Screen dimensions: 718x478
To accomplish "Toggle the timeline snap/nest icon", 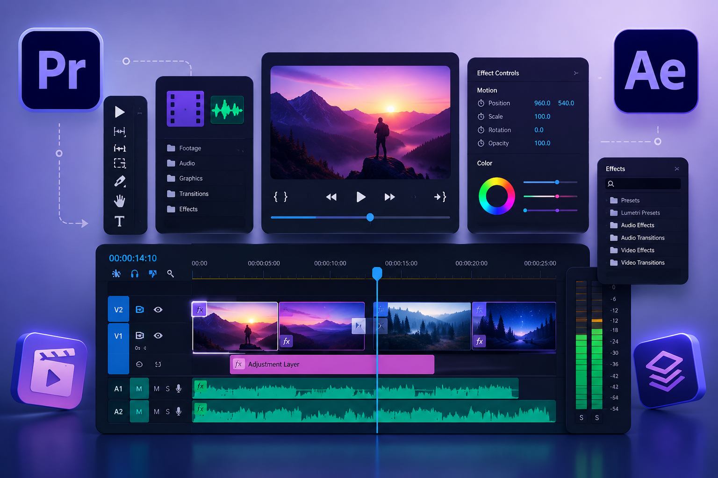I will point(116,274).
